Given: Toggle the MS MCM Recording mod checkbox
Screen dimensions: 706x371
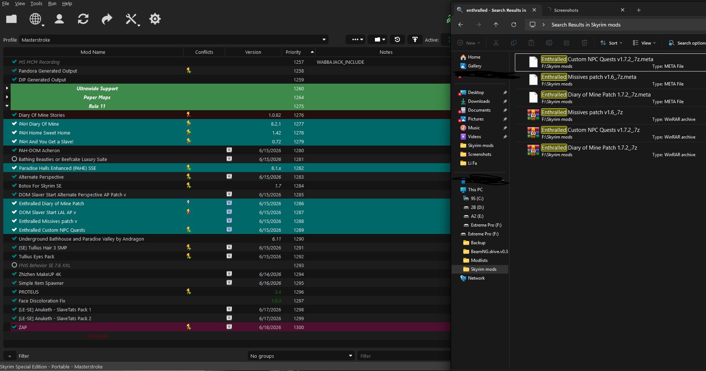Looking at the screenshot, I should tap(14, 62).
